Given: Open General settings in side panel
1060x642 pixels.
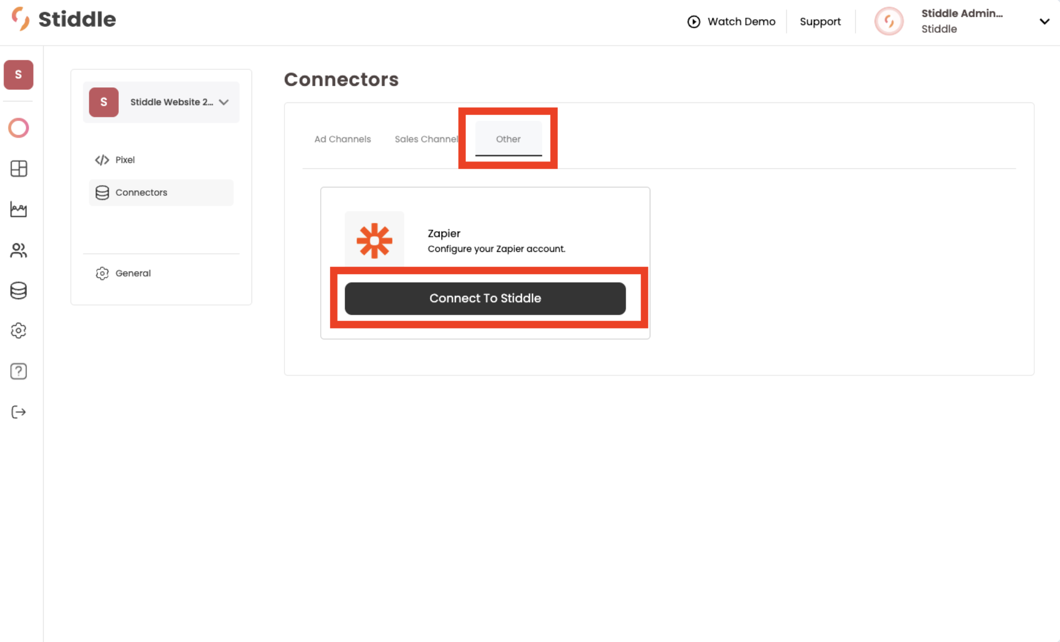Looking at the screenshot, I should click(133, 273).
